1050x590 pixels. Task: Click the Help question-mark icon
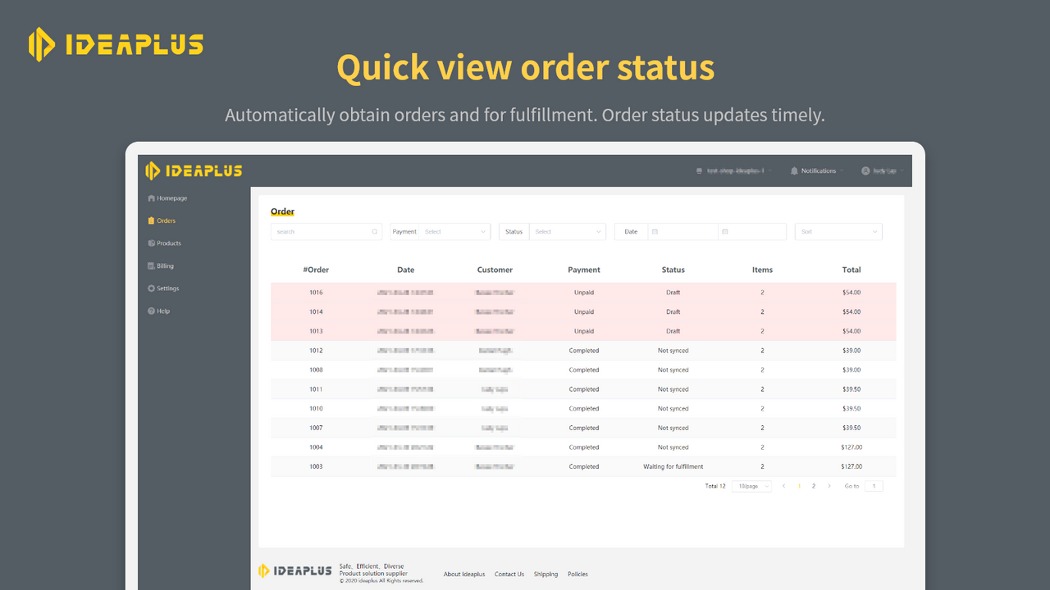tap(151, 311)
